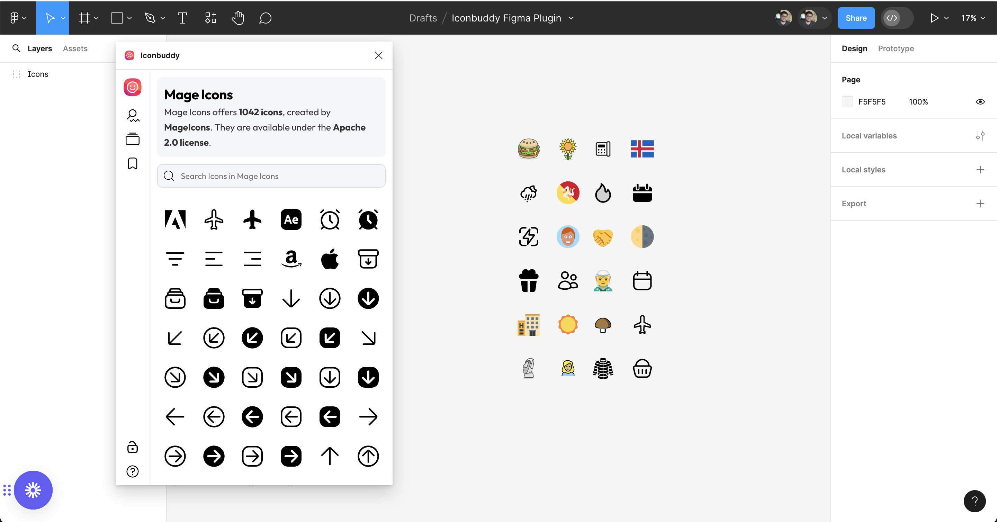Toggle Dev Mode switch
The height and width of the screenshot is (522, 997).
pyautogui.click(x=897, y=18)
